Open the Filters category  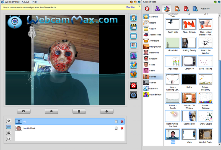153,71
